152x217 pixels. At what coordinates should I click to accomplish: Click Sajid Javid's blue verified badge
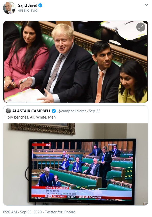tap(40, 5)
